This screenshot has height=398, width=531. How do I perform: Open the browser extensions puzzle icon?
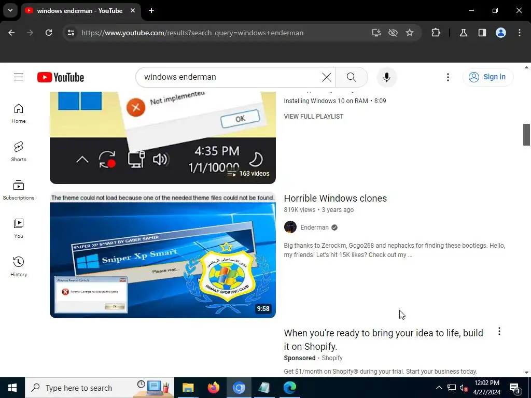(436, 33)
